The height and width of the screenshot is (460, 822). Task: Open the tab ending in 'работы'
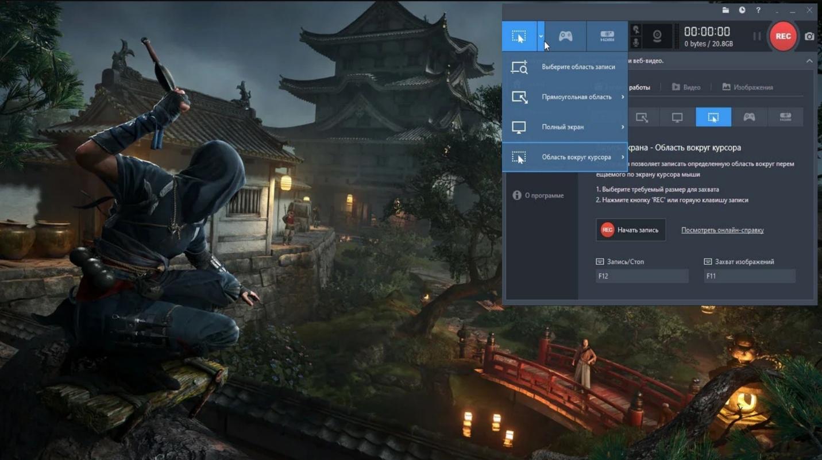pos(639,87)
